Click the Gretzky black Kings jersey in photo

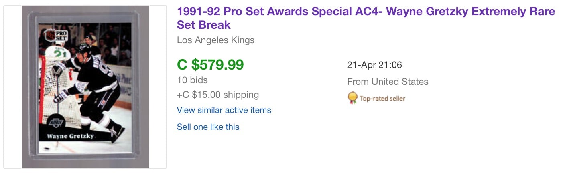click(x=96, y=72)
